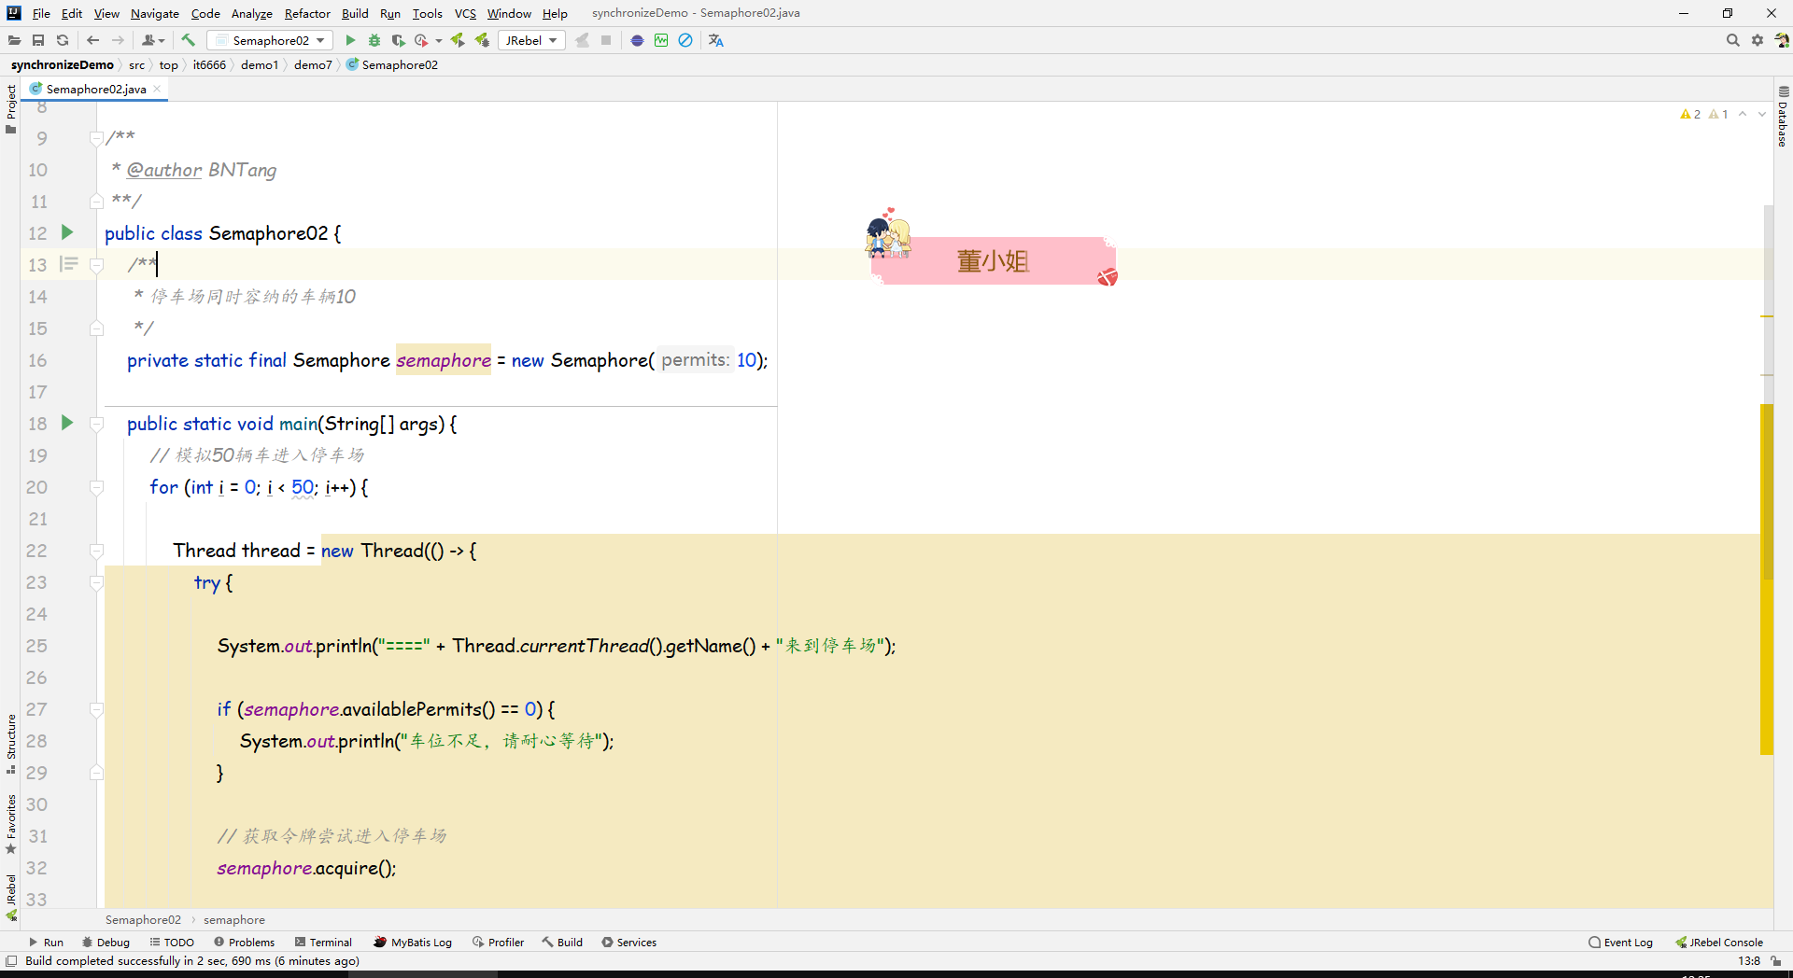Open the Terminal tool window button

point(323,943)
